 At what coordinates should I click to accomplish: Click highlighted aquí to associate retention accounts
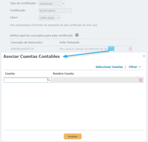point(111,49)
